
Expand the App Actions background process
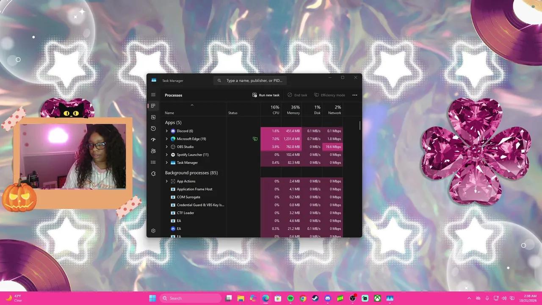[x=167, y=181]
